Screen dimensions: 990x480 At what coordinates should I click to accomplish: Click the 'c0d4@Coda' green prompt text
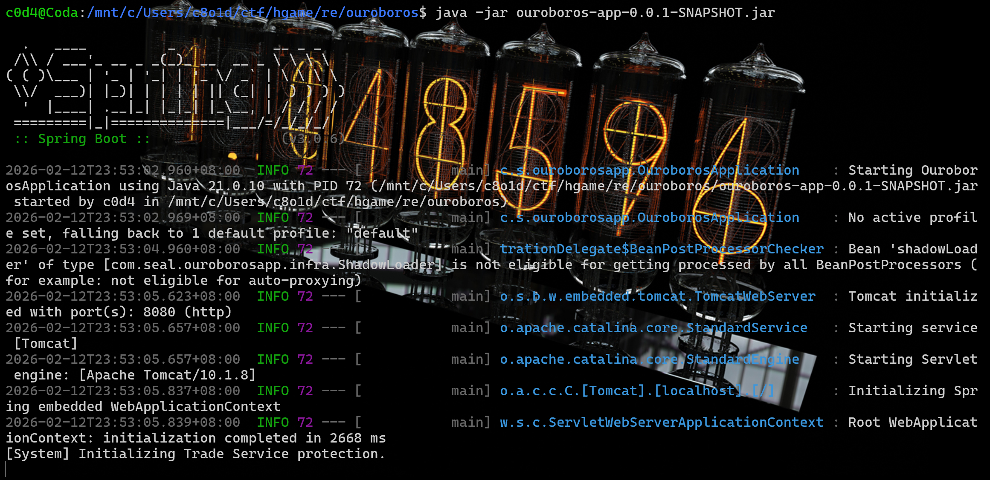click(42, 13)
